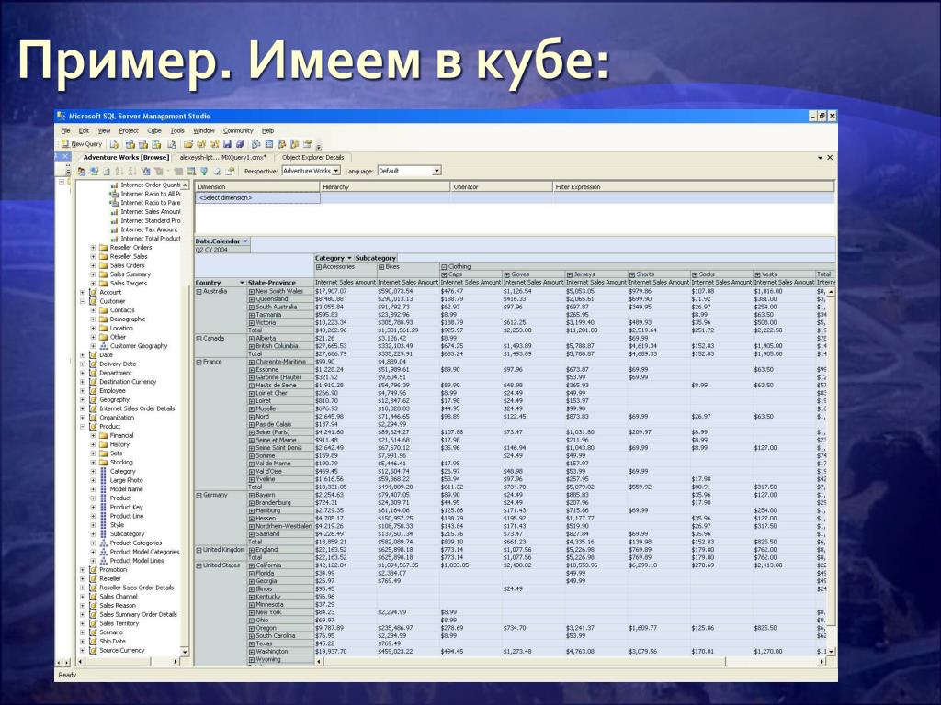Select the Source Currency tree item

pos(122,651)
